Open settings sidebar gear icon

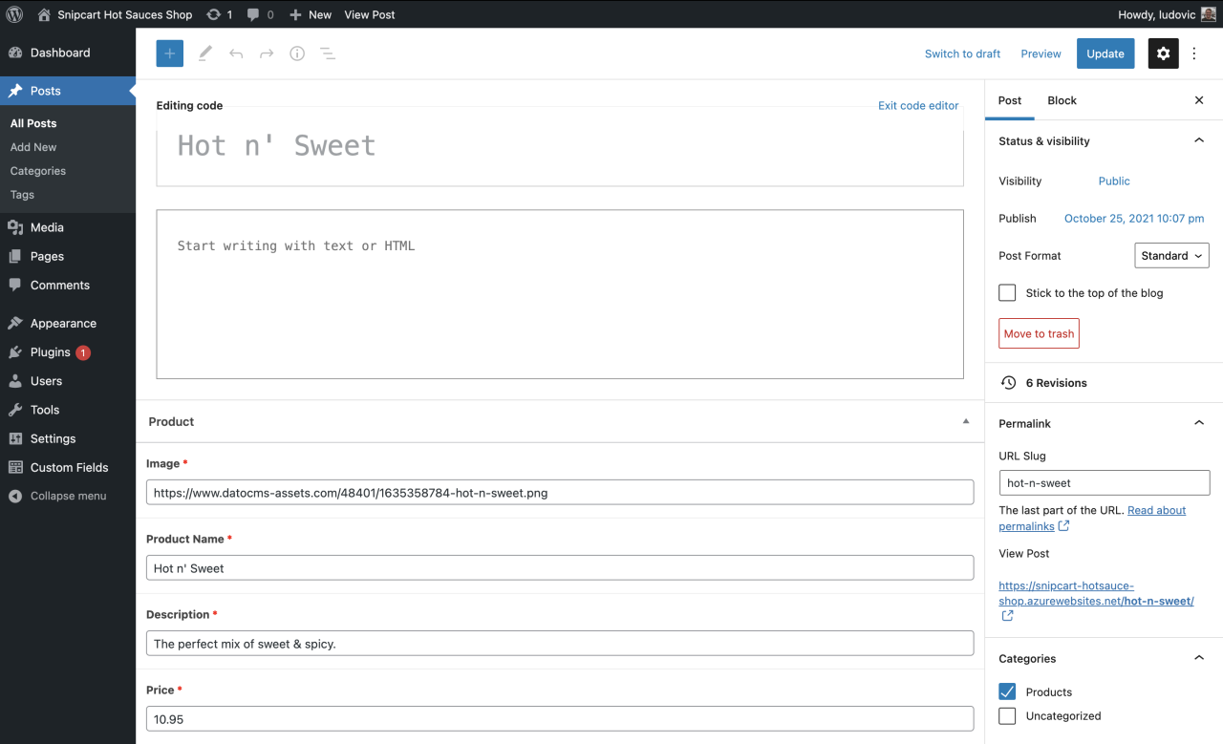(x=1163, y=54)
